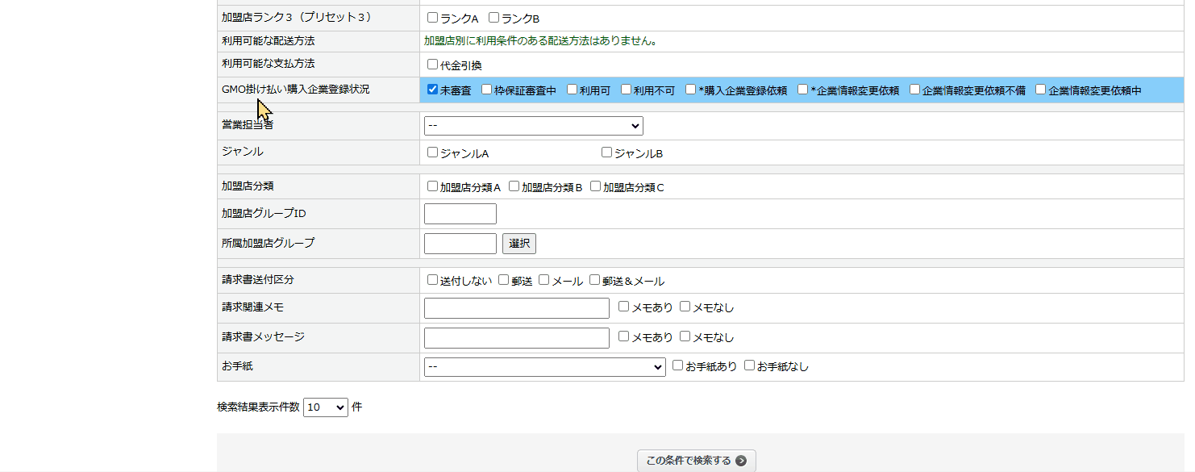Screen dimensions: 1195x472
Task: Click the 加盟店グループID input field
Action: coord(460,214)
